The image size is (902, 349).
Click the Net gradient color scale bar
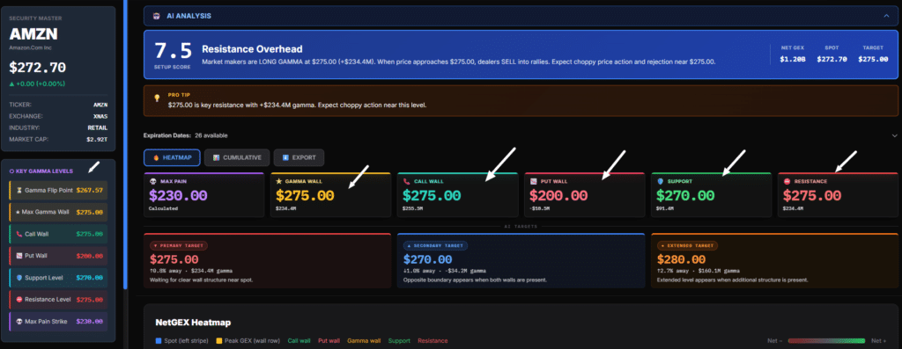(826, 341)
